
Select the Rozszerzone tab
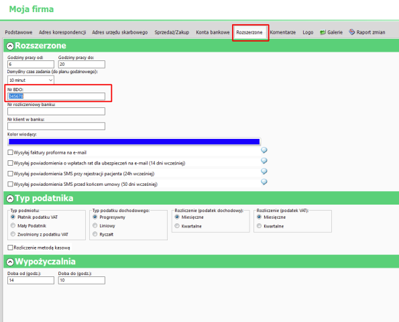pyautogui.click(x=249, y=32)
